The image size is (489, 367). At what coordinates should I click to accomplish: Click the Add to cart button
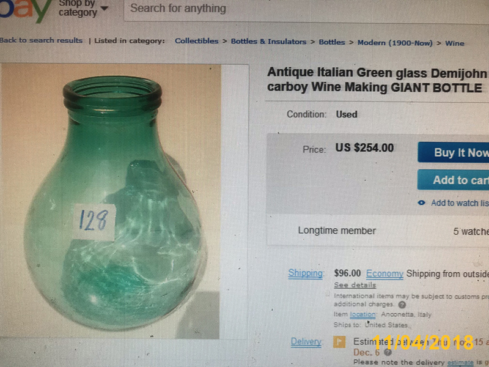pyautogui.click(x=454, y=180)
